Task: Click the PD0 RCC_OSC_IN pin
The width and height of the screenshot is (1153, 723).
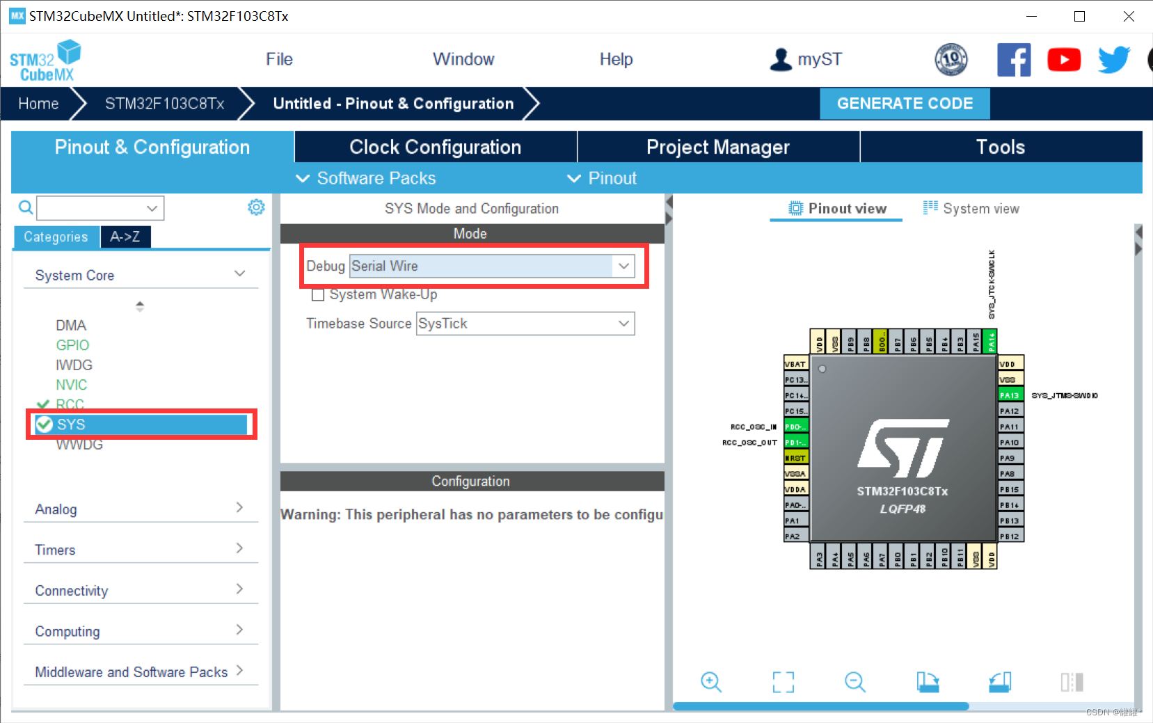Action: click(x=796, y=427)
